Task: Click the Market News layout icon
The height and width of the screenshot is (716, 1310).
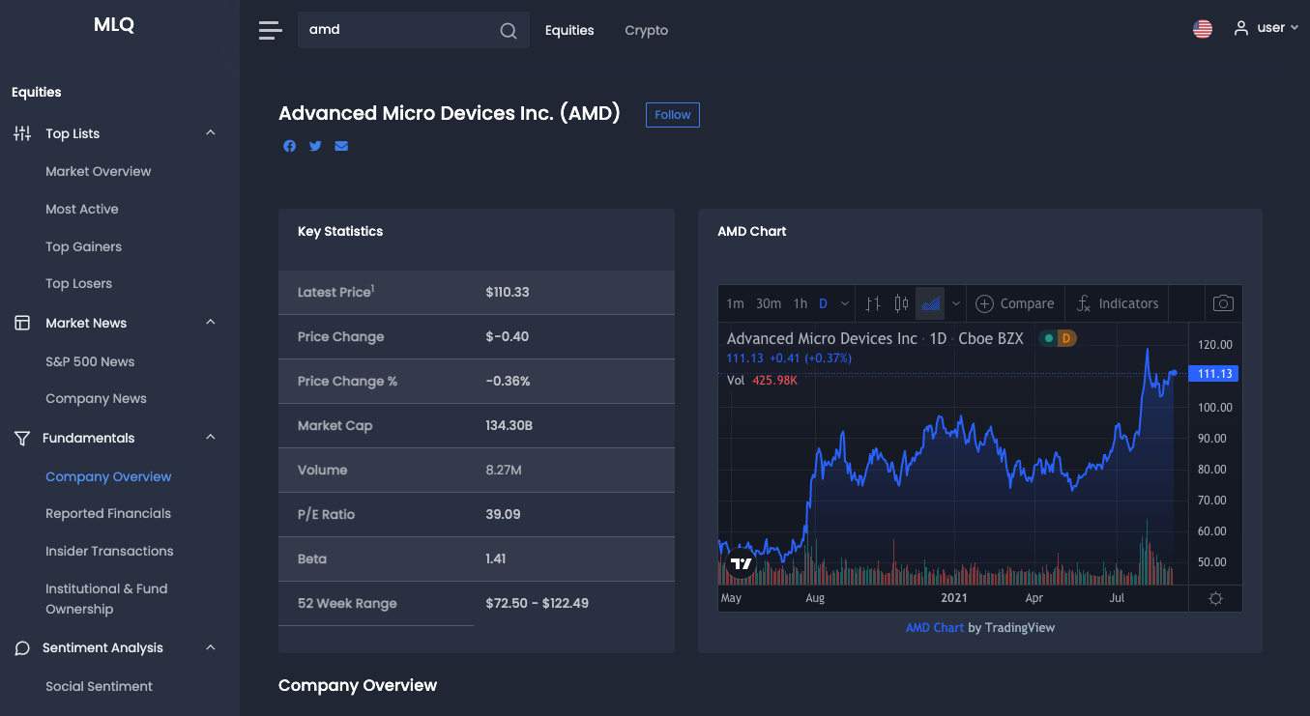Action: tap(22, 323)
